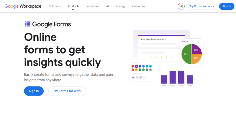Open the Pricing page

tap(120, 6)
